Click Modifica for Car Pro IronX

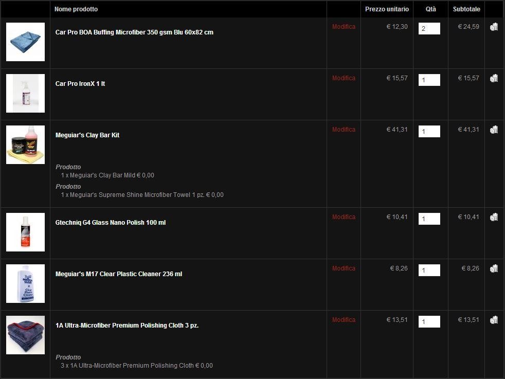coord(344,78)
